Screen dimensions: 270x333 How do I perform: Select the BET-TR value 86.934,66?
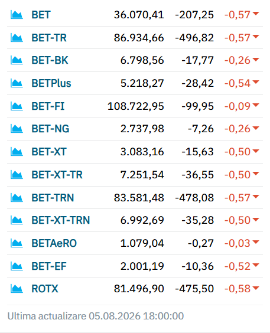(x=139, y=38)
